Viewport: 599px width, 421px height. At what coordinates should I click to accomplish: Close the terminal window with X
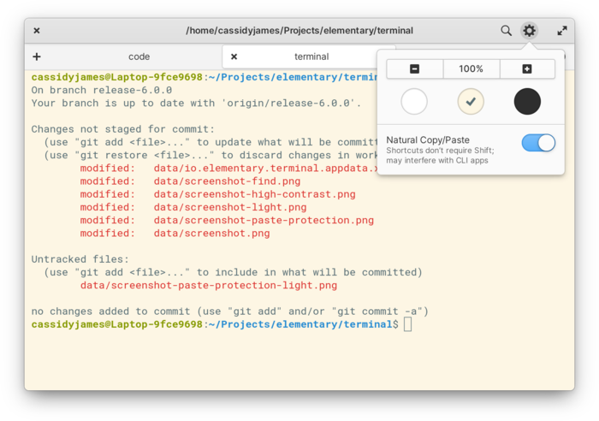pyautogui.click(x=37, y=31)
